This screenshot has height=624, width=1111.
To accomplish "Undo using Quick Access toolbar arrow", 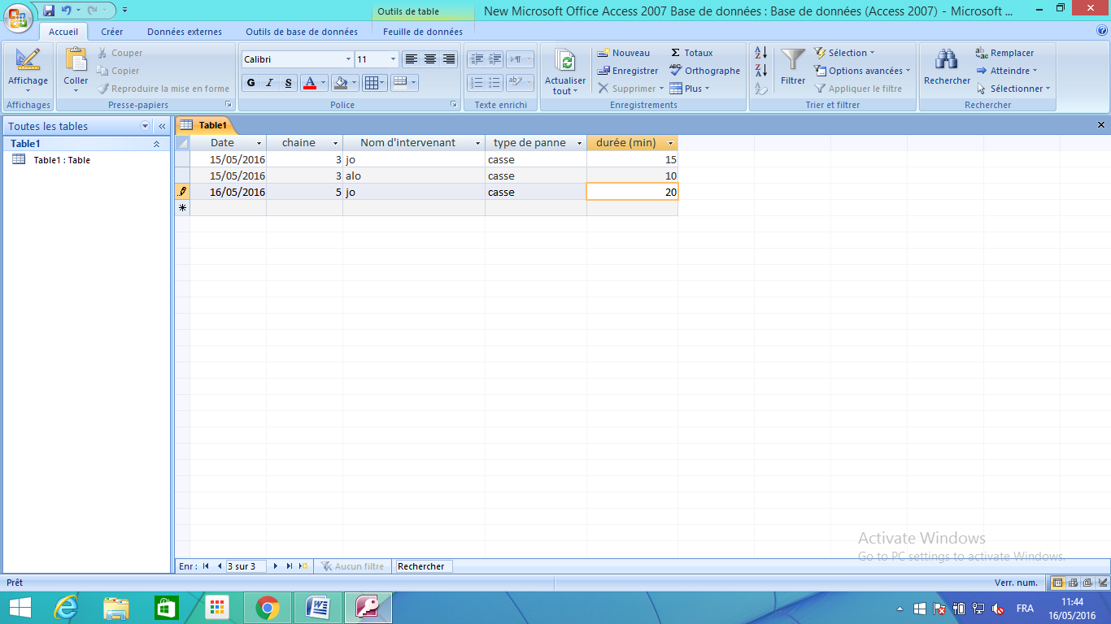I will (66, 10).
